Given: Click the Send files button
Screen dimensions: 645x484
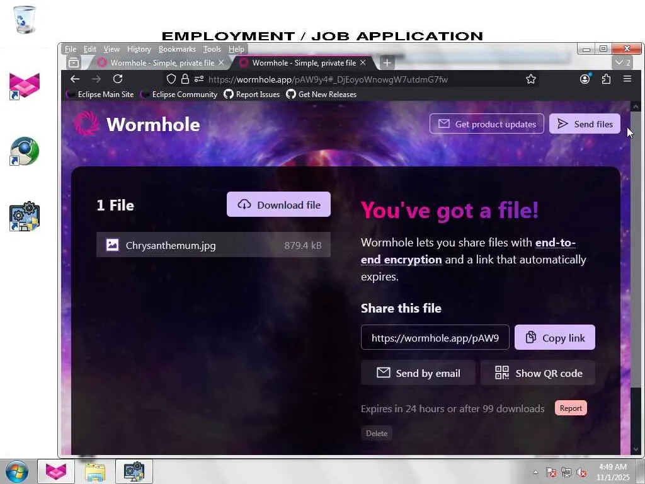Looking at the screenshot, I should [585, 124].
